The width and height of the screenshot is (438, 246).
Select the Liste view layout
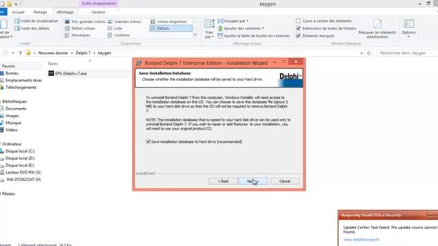(115, 29)
